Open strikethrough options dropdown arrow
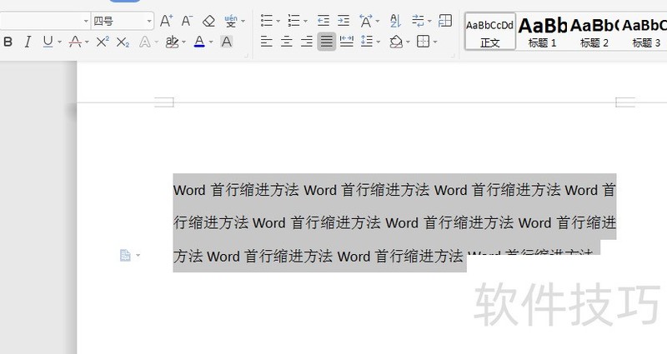Image resolution: width=667 pixels, height=354 pixels. (x=87, y=42)
